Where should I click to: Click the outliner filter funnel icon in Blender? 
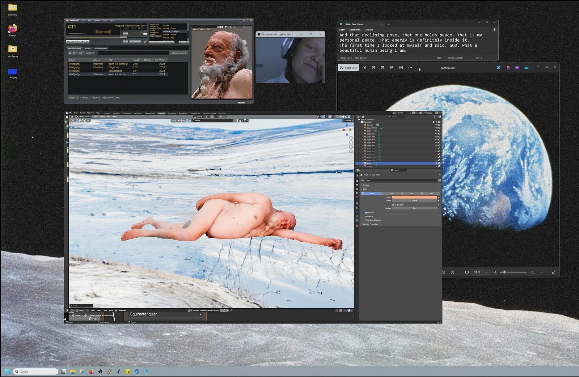pos(435,117)
